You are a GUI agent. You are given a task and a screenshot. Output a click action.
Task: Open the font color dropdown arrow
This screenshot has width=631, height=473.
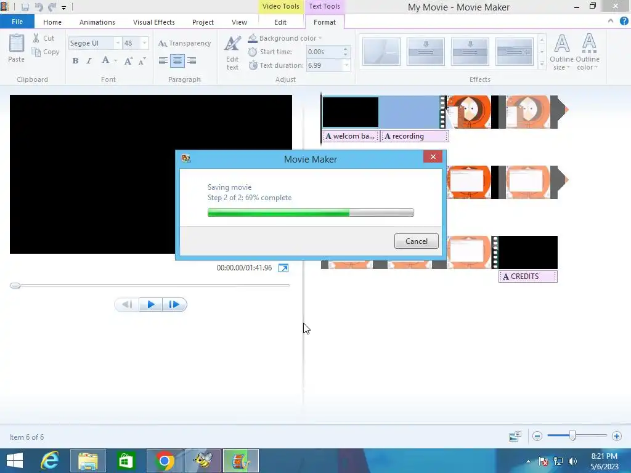[x=115, y=61]
